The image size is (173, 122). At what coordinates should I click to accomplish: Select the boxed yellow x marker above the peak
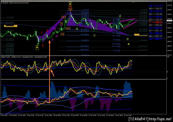70,4
